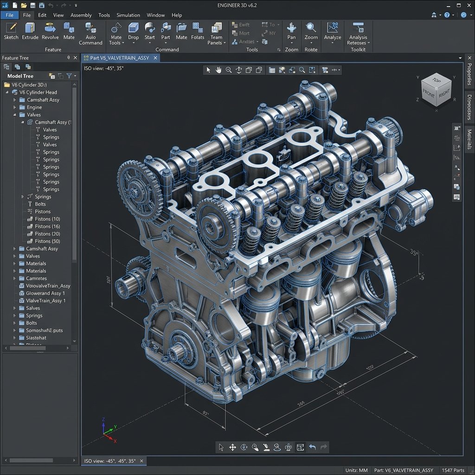Open the Folats command icon
This screenshot has width=475, height=475.
coord(198,31)
